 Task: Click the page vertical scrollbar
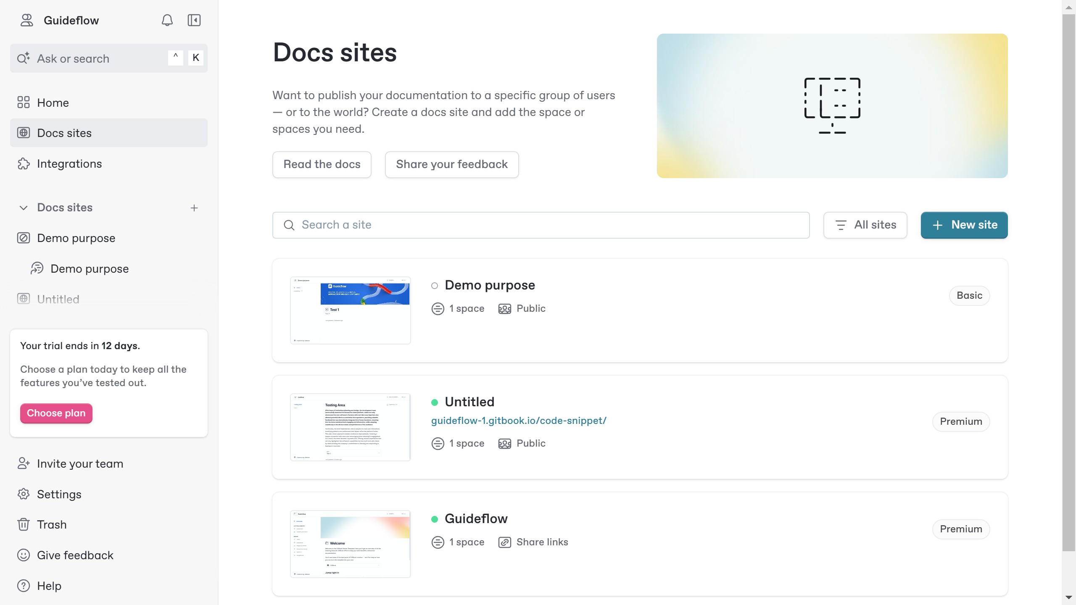point(1069,282)
